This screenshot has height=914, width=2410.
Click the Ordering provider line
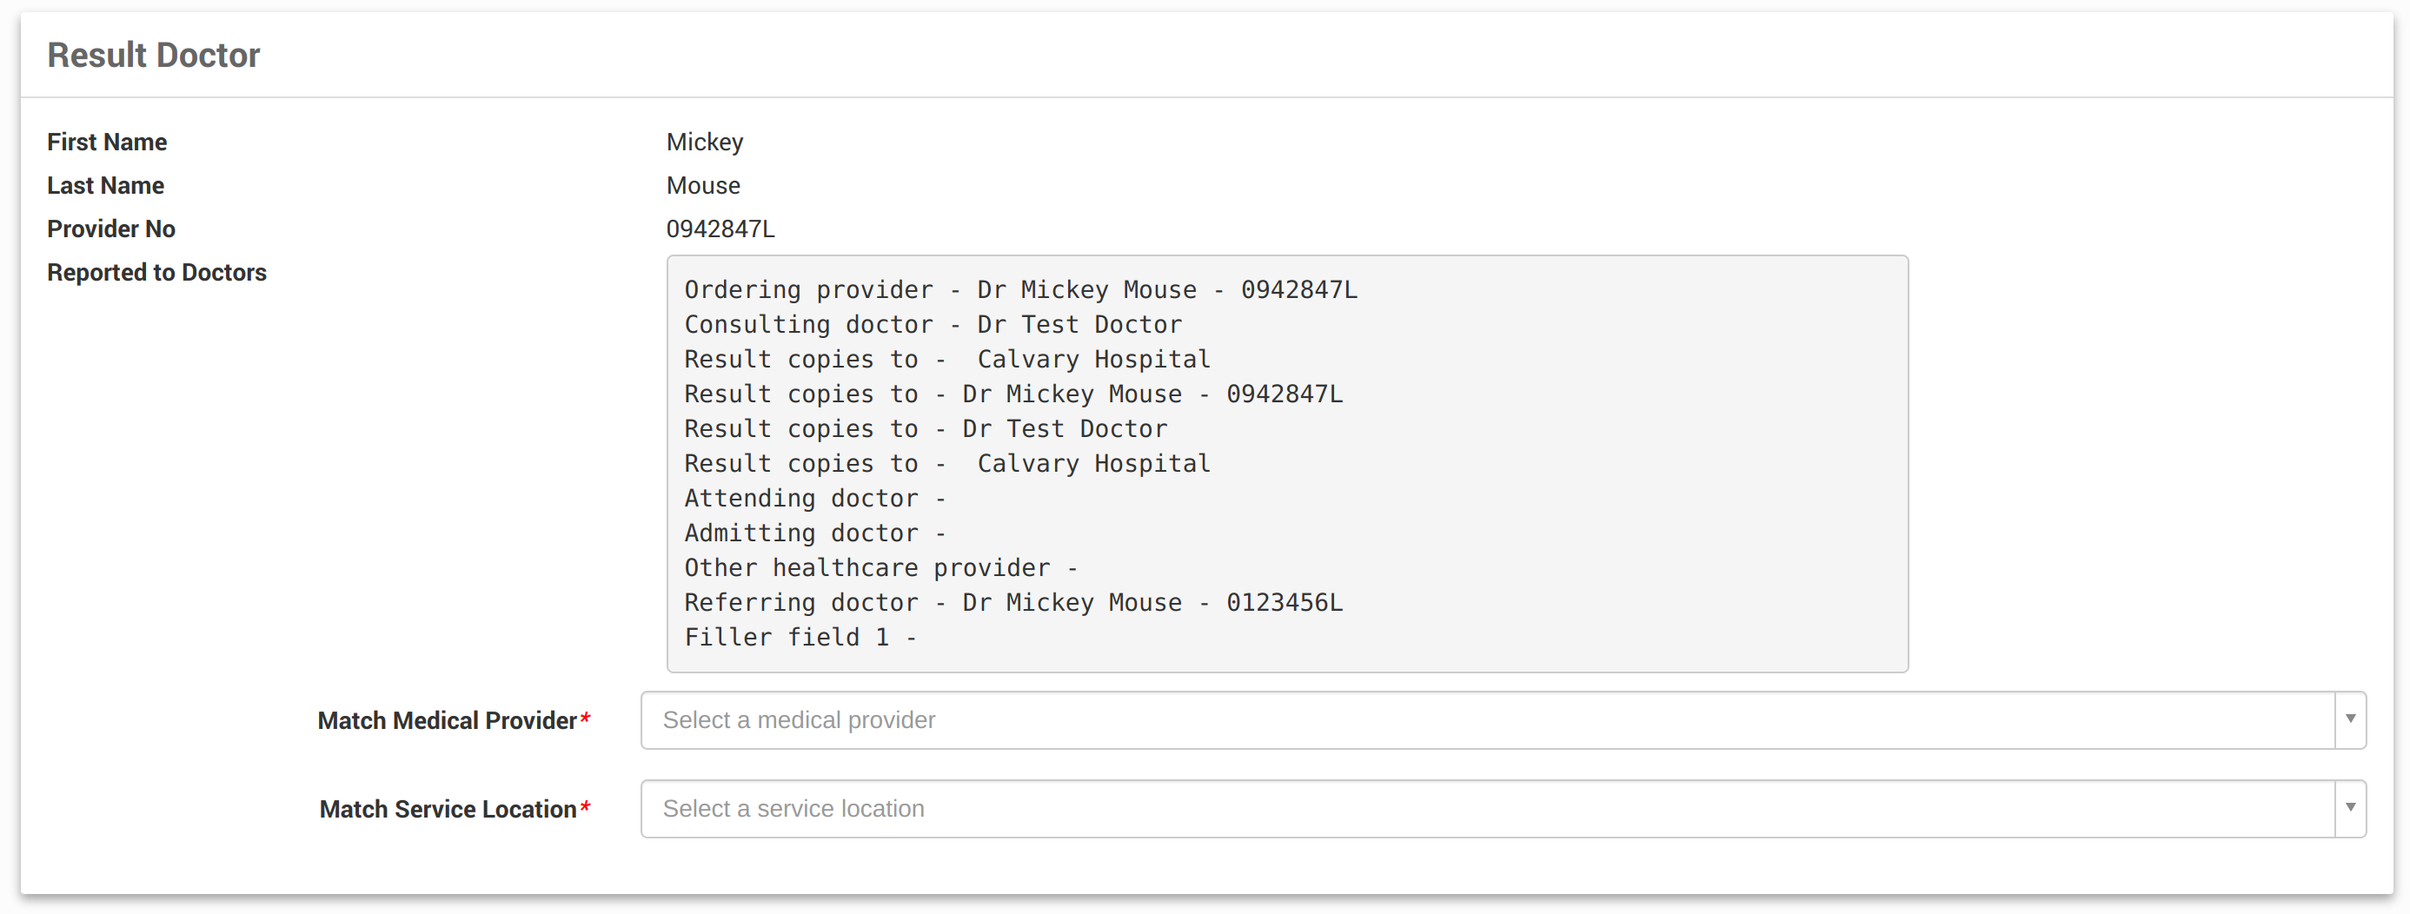point(1019,290)
